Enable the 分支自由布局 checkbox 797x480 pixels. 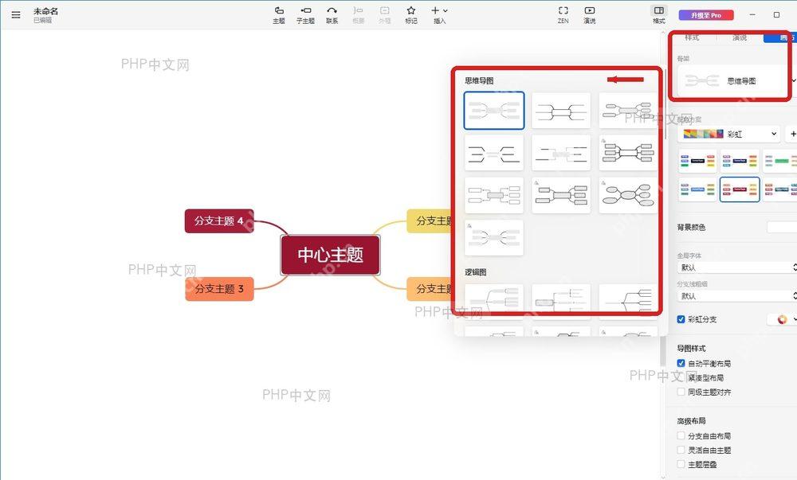pyautogui.click(x=681, y=436)
